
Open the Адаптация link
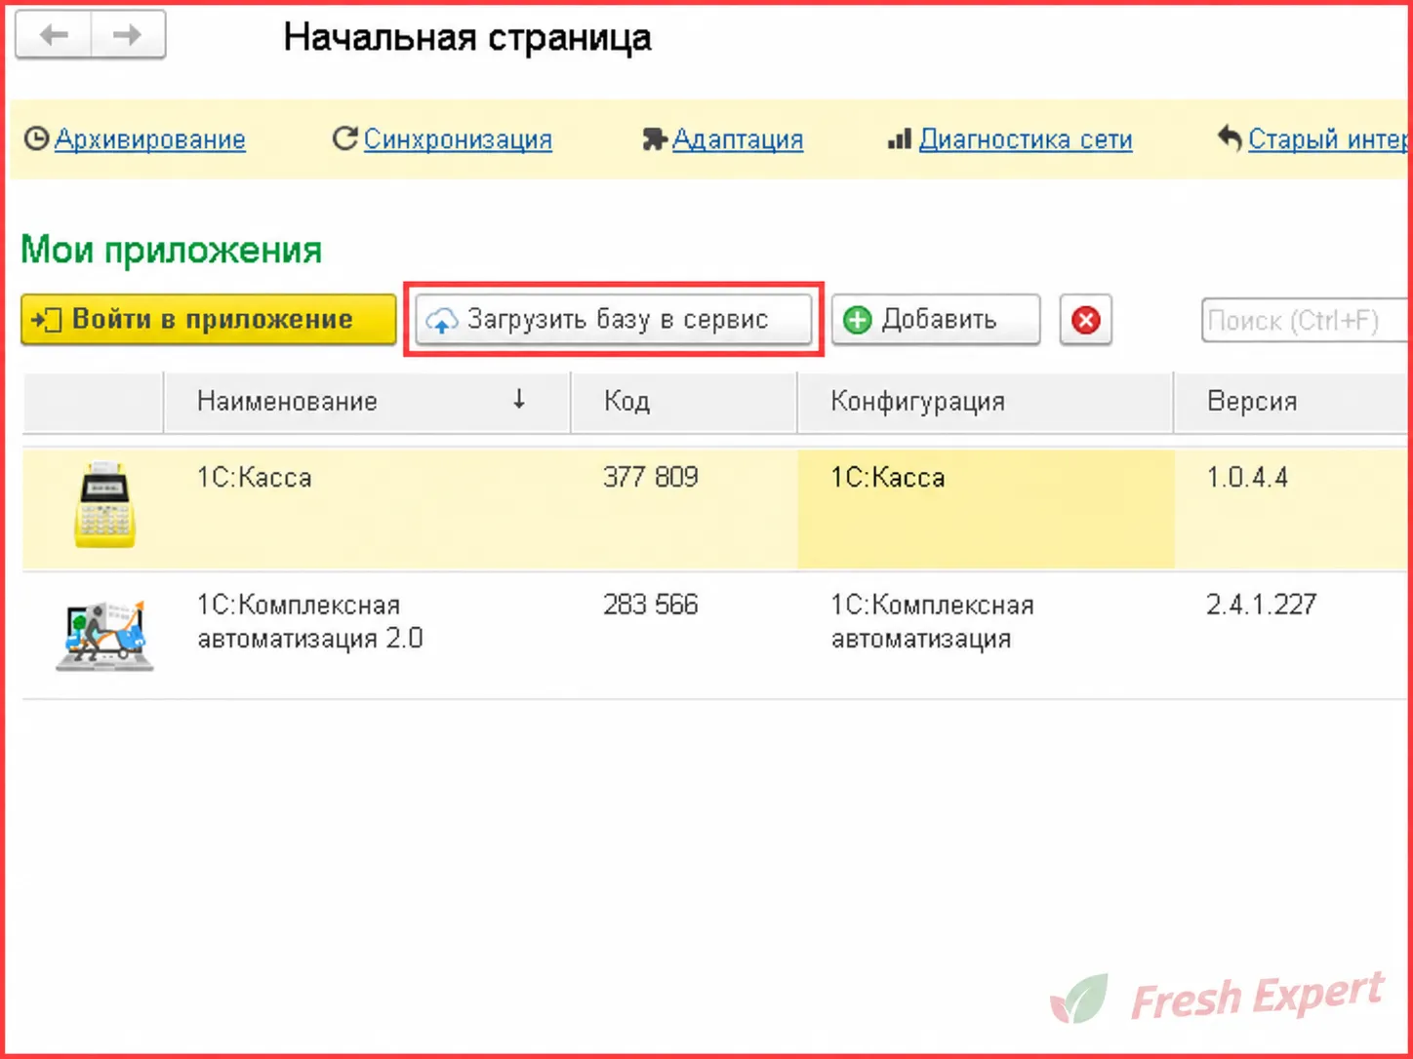click(738, 139)
